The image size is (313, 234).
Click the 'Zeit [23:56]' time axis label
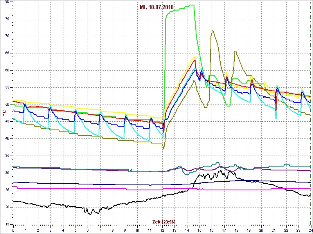[x=164, y=222]
